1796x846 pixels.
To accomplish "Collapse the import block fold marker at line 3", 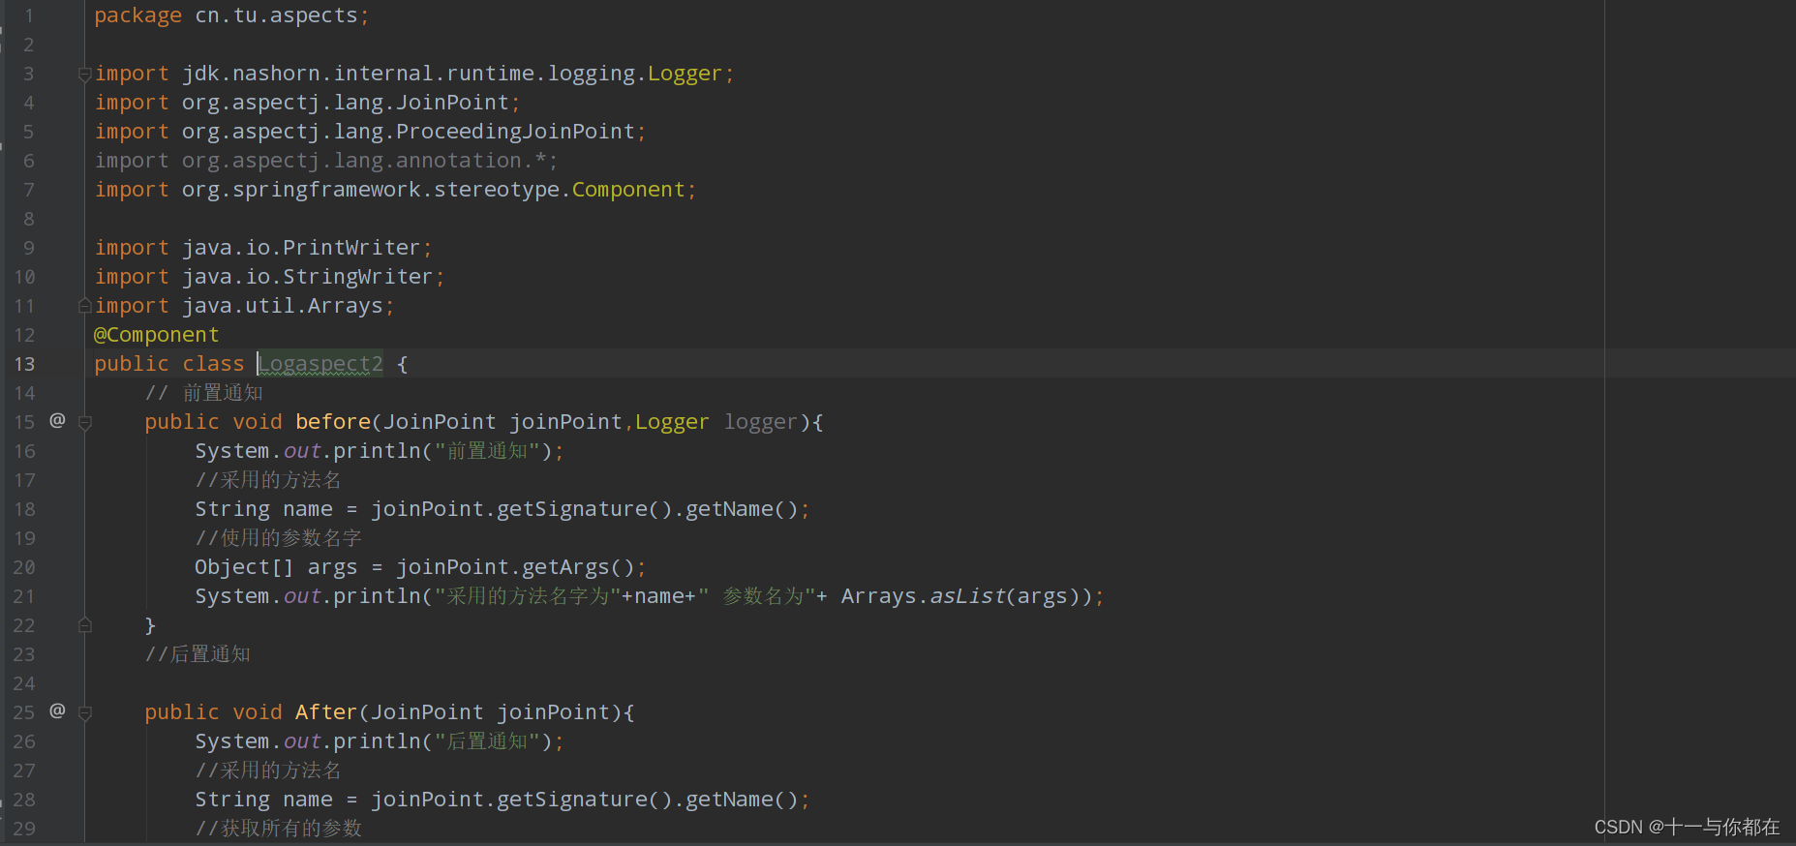I will pos(85,75).
